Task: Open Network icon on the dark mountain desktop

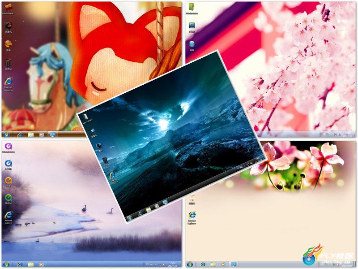Action: coord(99,147)
